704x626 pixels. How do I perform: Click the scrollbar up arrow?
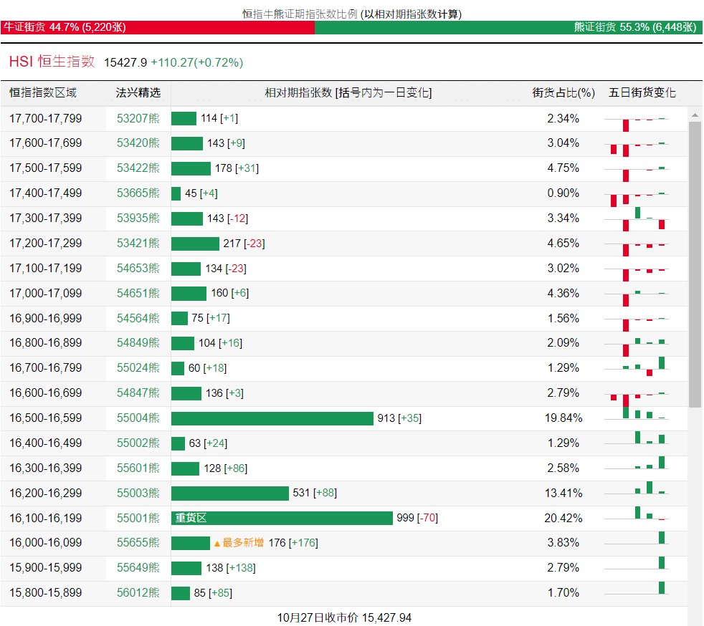[x=694, y=115]
